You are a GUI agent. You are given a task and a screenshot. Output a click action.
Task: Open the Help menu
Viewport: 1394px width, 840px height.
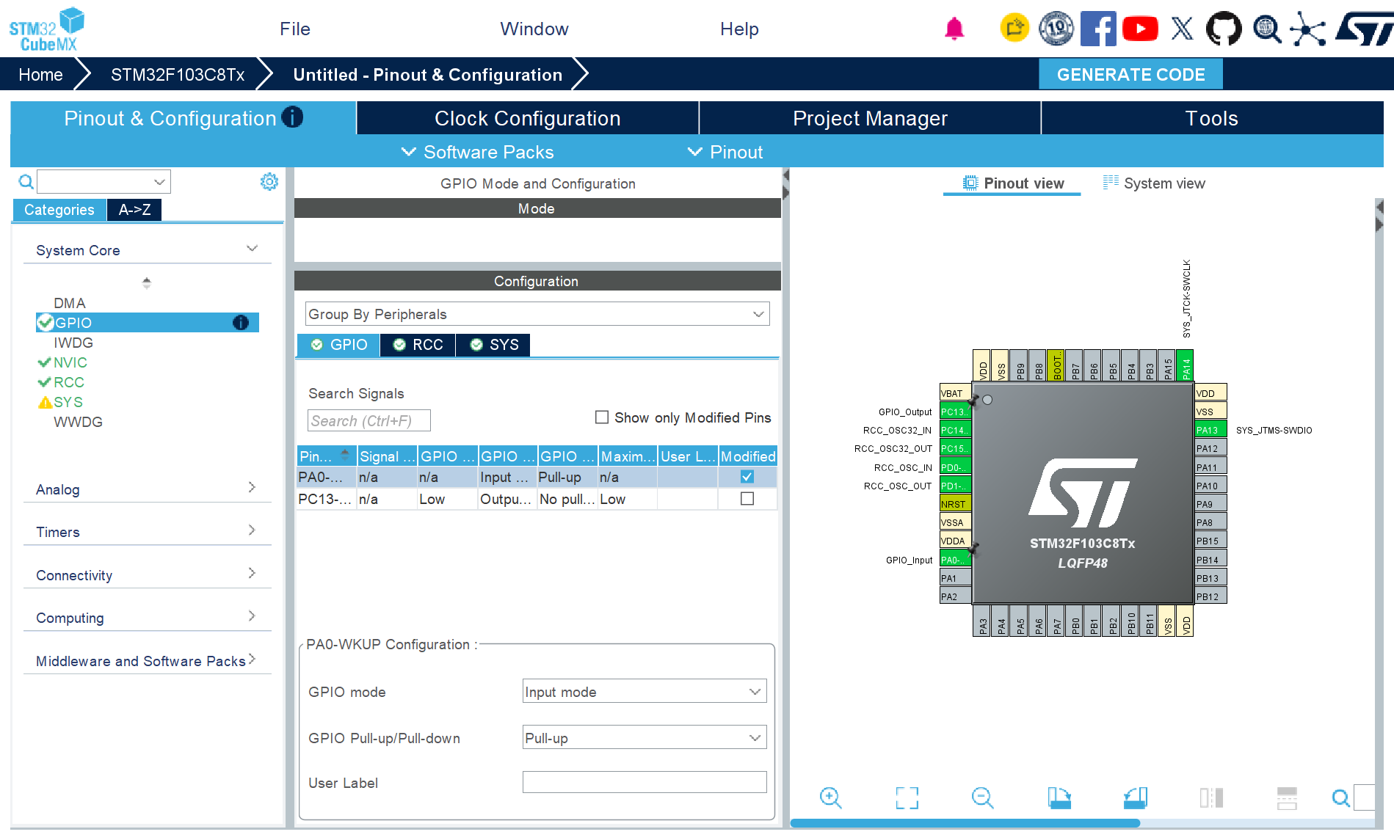pyautogui.click(x=739, y=29)
